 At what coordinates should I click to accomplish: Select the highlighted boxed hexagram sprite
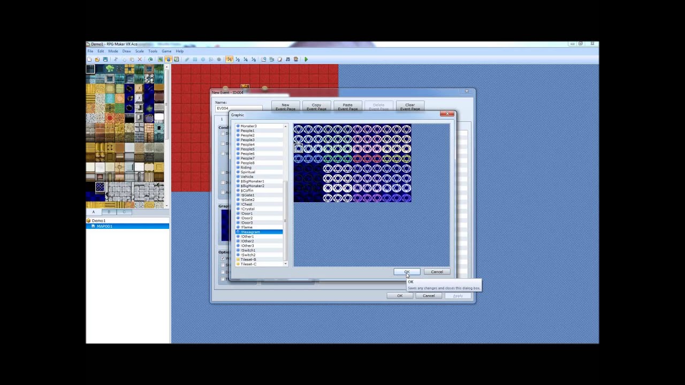tap(299, 149)
